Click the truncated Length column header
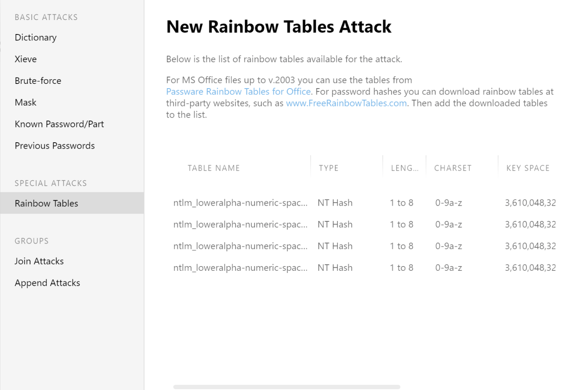 pyautogui.click(x=405, y=168)
